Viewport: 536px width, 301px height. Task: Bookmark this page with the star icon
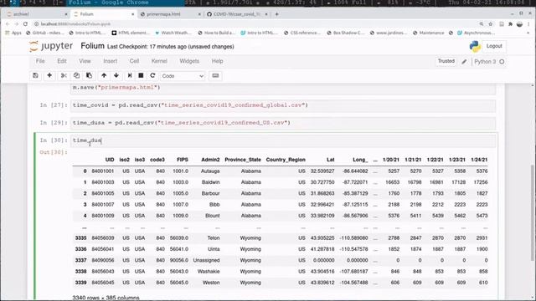pyautogui.click(x=491, y=24)
